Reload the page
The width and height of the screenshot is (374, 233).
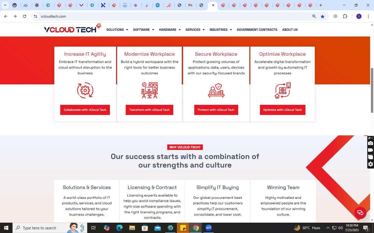click(x=24, y=16)
